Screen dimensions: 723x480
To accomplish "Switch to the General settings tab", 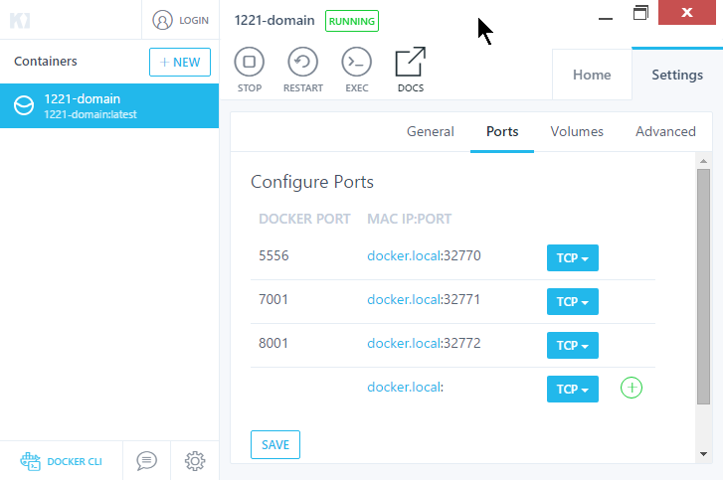I will coord(431,132).
